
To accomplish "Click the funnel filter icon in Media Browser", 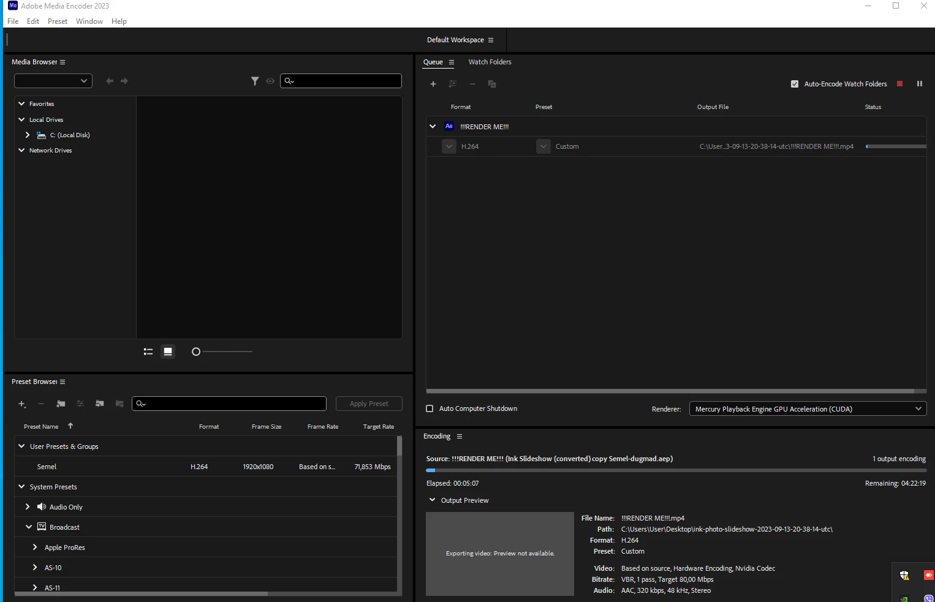I will click(255, 81).
